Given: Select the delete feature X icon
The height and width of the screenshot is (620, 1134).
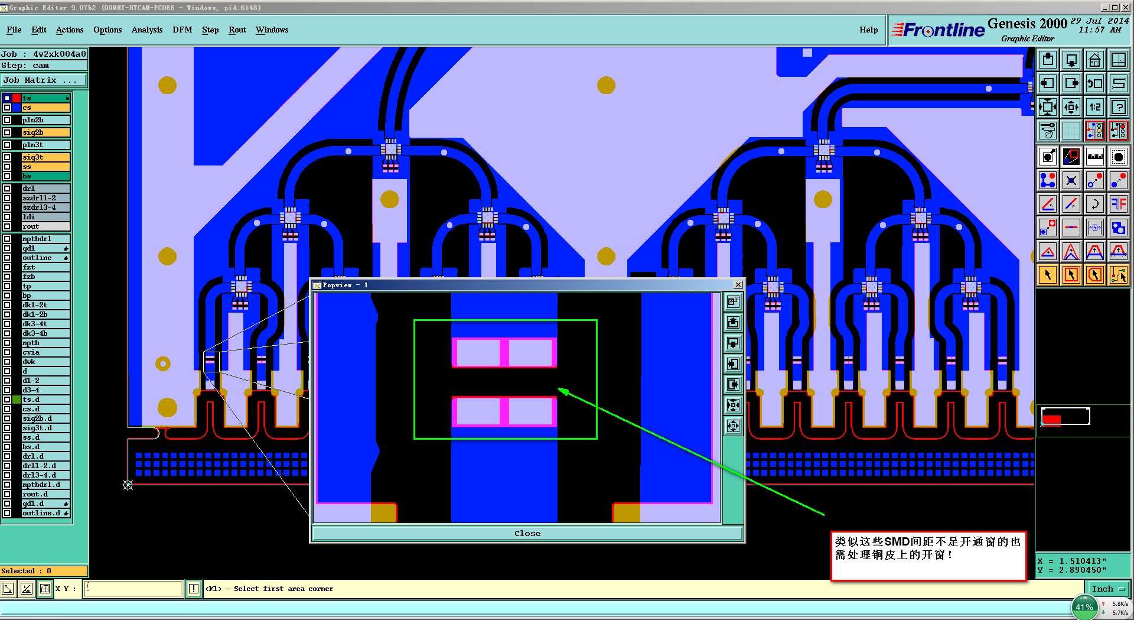Looking at the screenshot, I should pos(1071,180).
